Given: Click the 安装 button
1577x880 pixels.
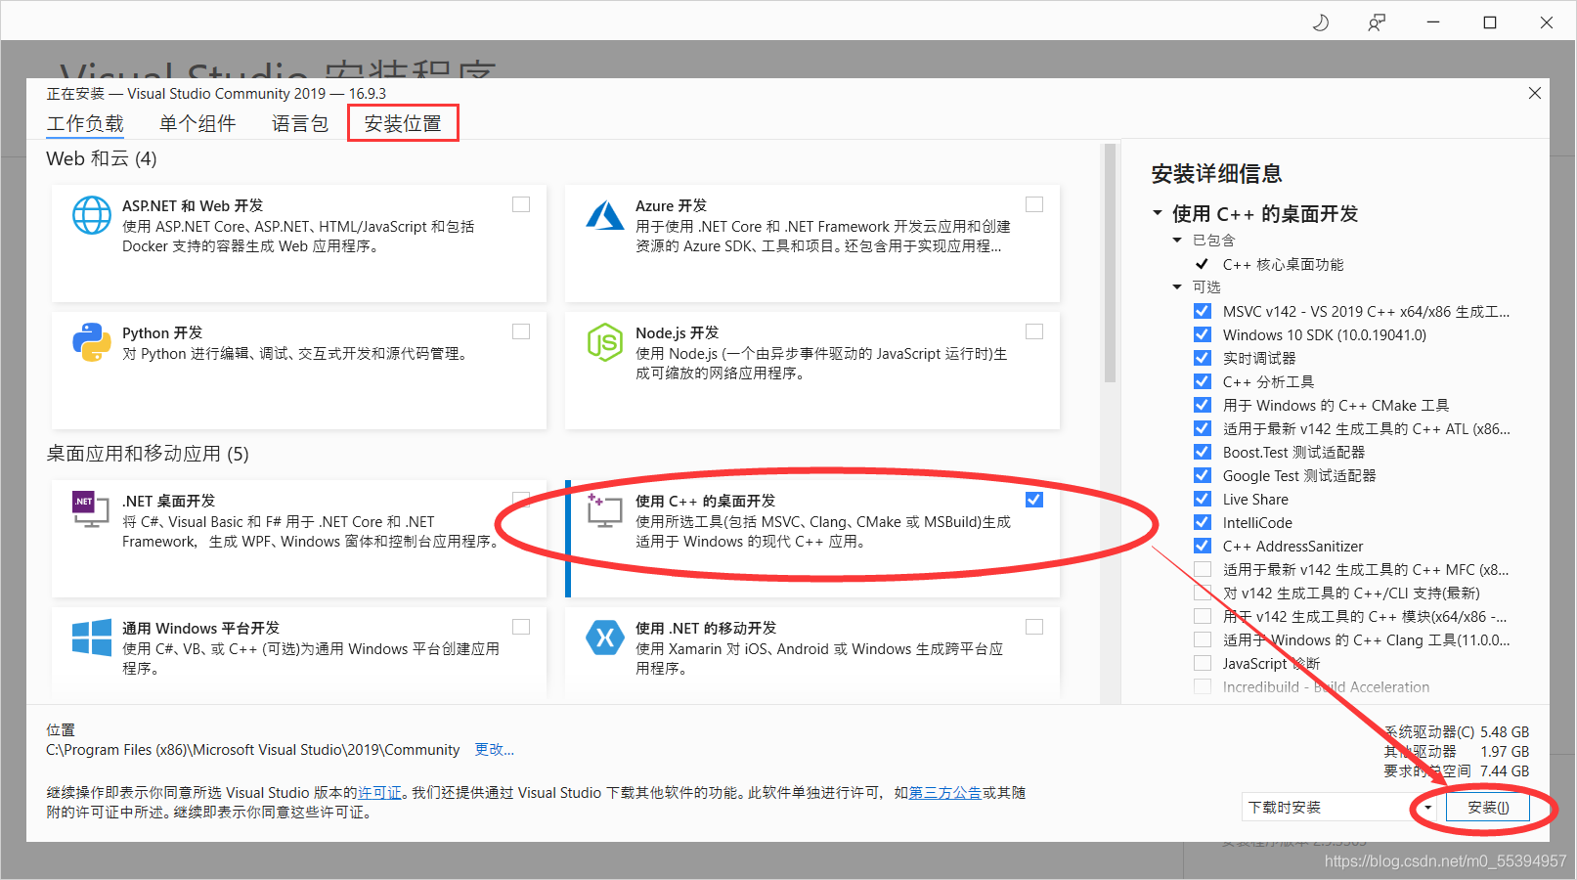Looking at the screenshot, I should (1488, 808).
